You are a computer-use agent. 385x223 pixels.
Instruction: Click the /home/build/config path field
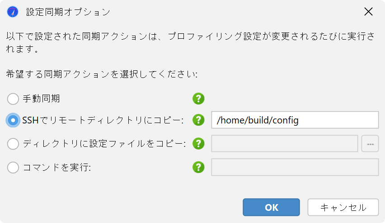click(x=295, y=120)
